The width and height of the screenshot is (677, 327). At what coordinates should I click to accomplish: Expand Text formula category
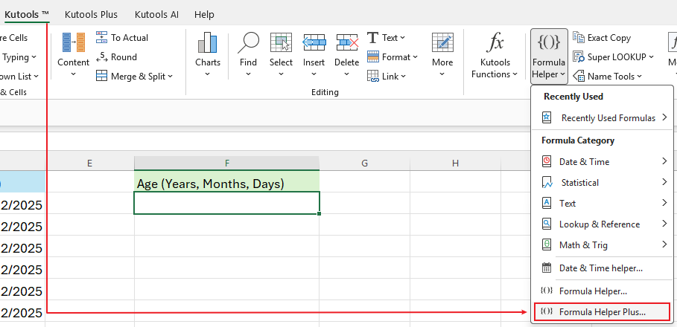[x=603, y=204]
